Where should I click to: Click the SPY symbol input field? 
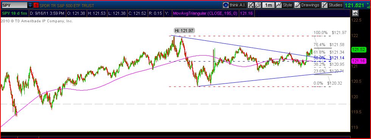click(x=14, y=5)
